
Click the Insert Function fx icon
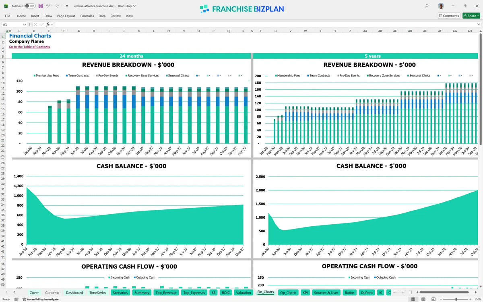[x=47, y=25]
